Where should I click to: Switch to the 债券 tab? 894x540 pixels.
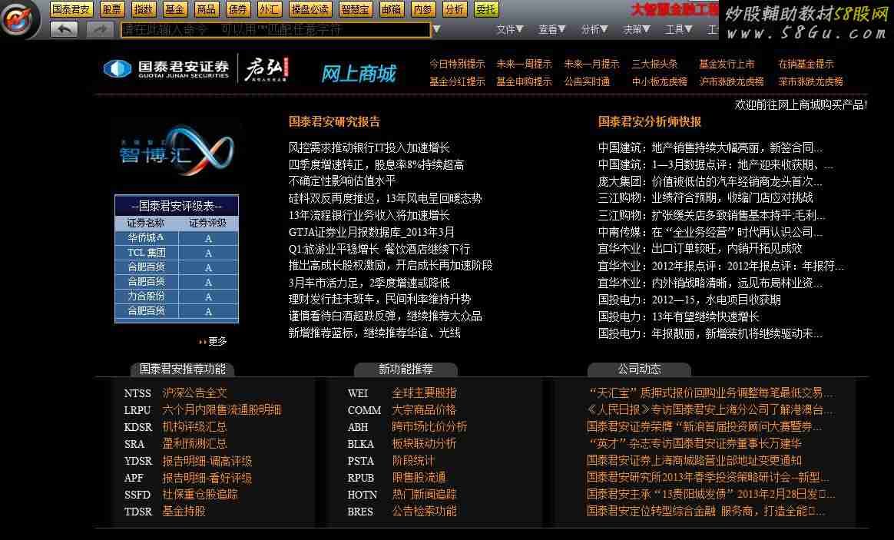point(237,9)
